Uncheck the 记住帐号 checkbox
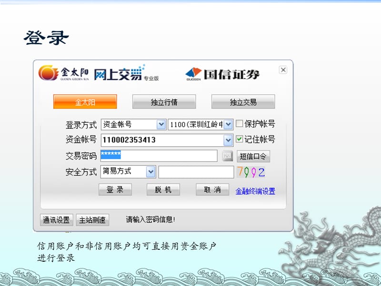This screenshot has width=381, height=286. pos(240,139)
